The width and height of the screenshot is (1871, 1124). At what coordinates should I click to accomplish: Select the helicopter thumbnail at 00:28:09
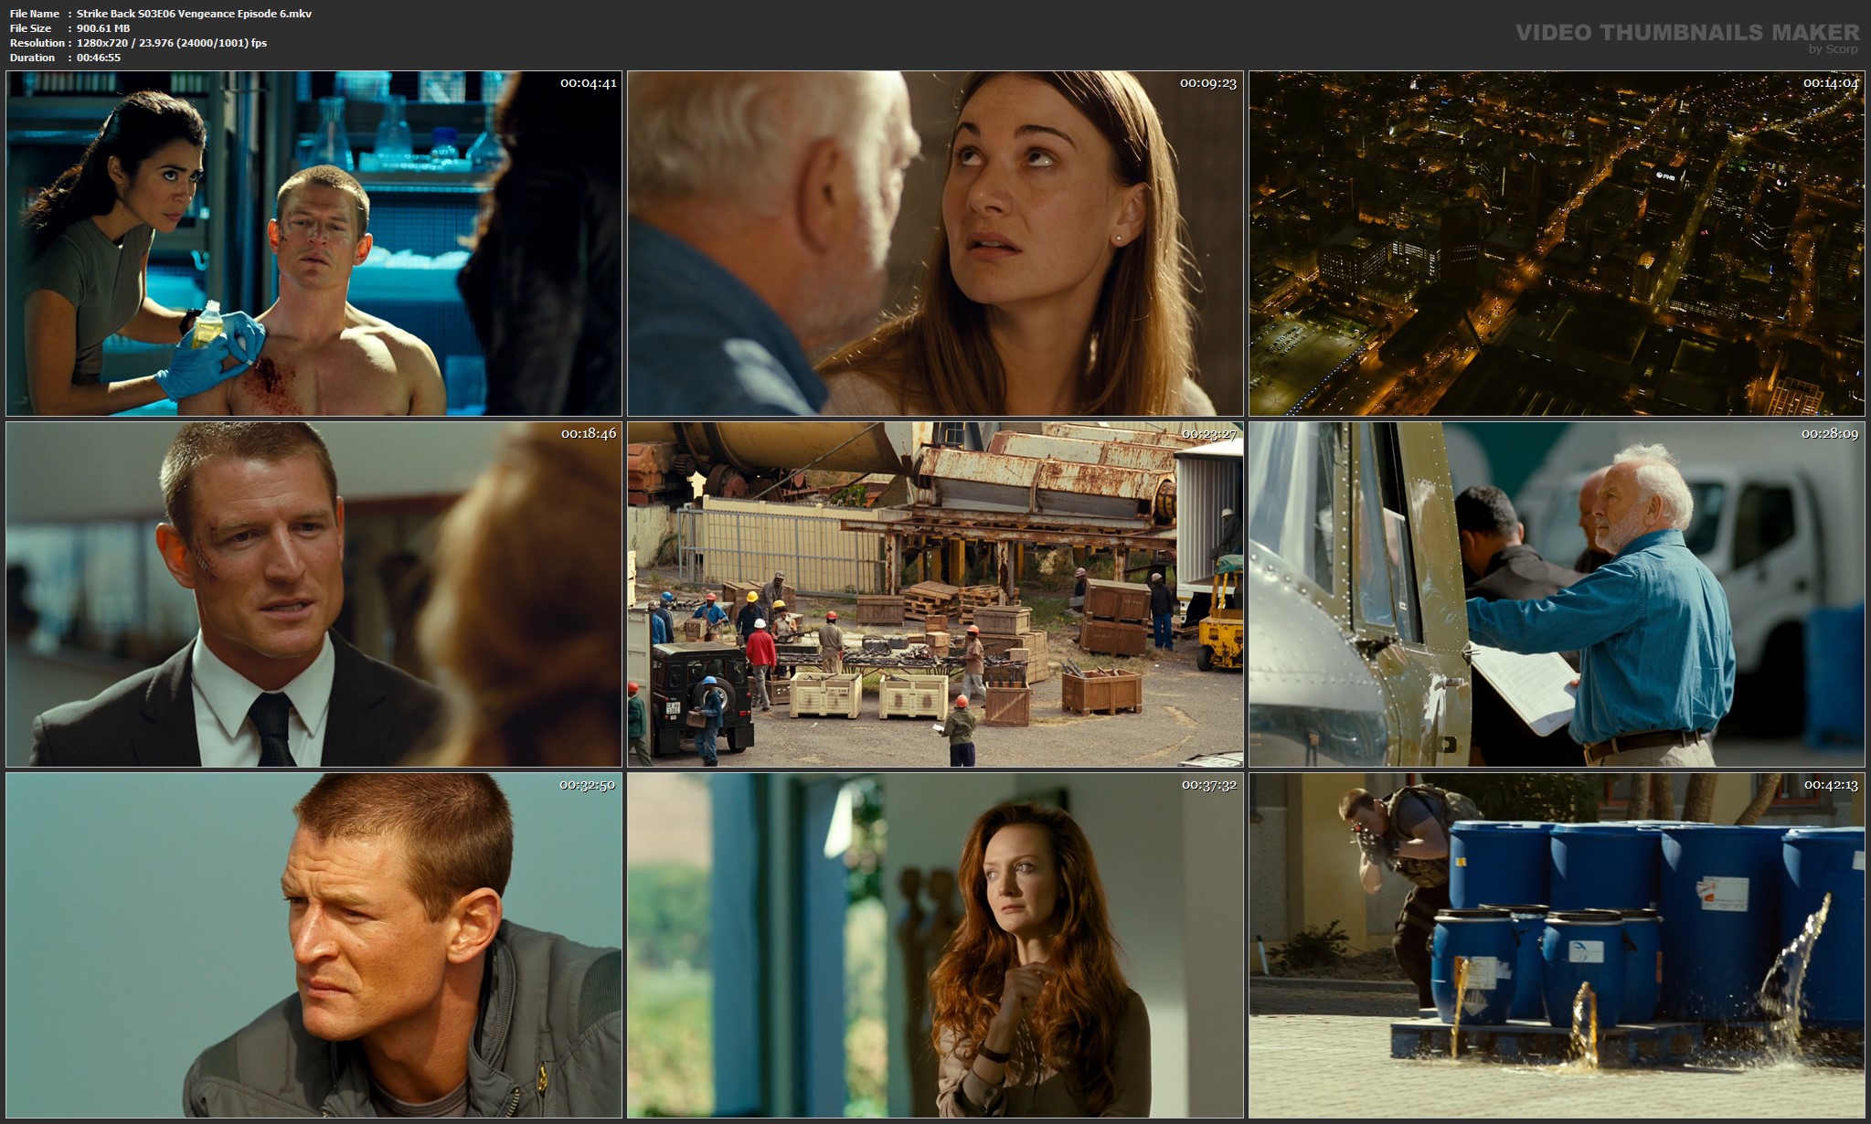click(1557, 594)
